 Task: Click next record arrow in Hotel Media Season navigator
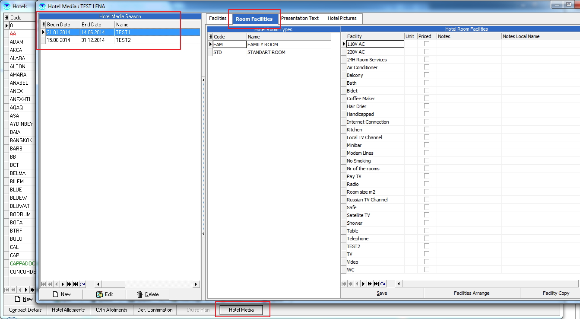63,284
